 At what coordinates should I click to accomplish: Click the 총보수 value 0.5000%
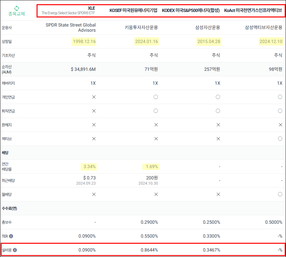tap(274, 222)
